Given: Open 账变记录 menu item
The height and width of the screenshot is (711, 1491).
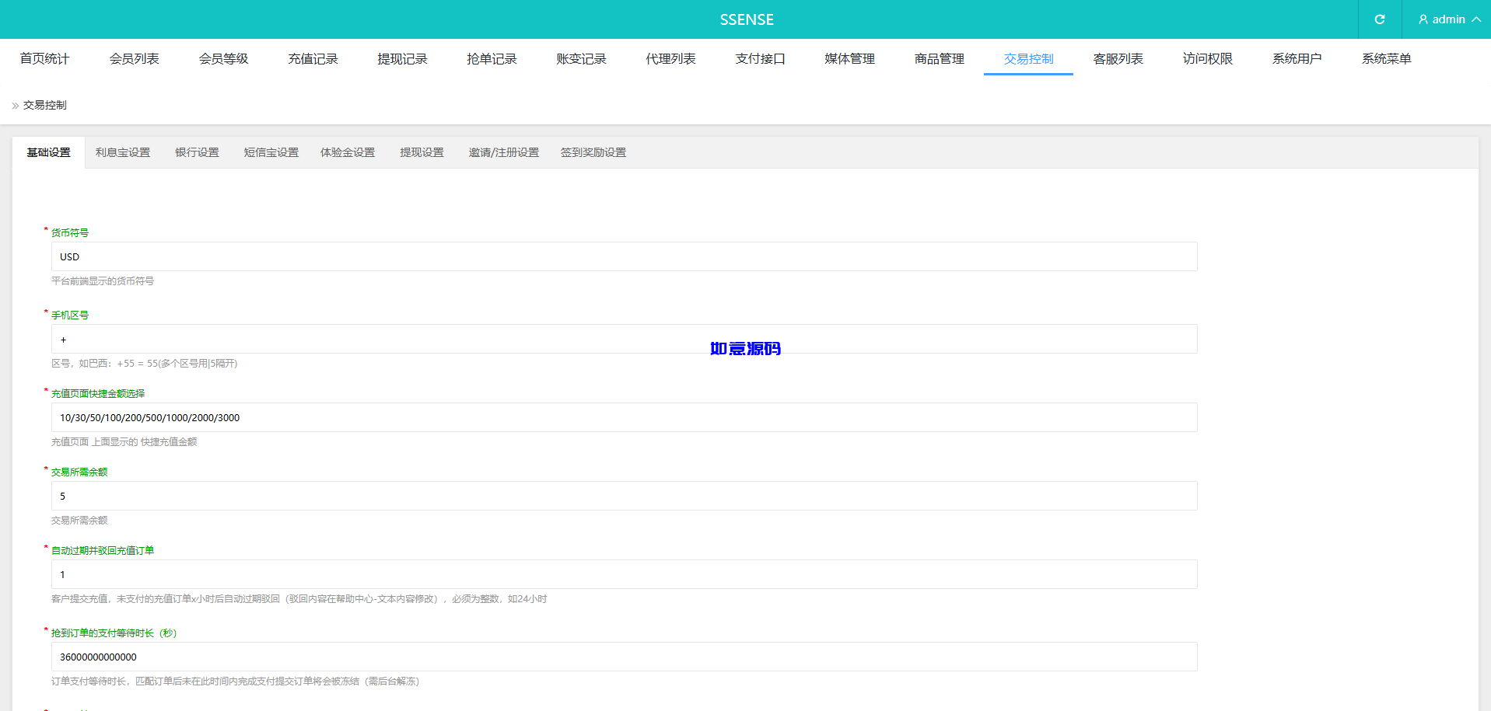Looking at the screenshot, I should pos(581,59).
